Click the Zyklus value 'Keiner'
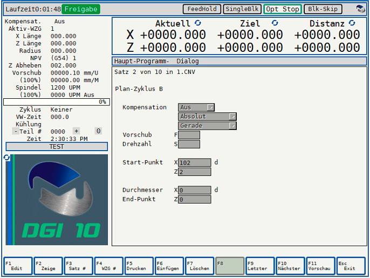This screenshot has width=370, height=278. tap(61, 110)
